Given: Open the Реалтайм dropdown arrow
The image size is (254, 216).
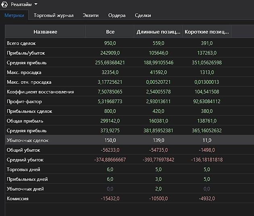Looking at the screenshot, I should coord(36,4).
